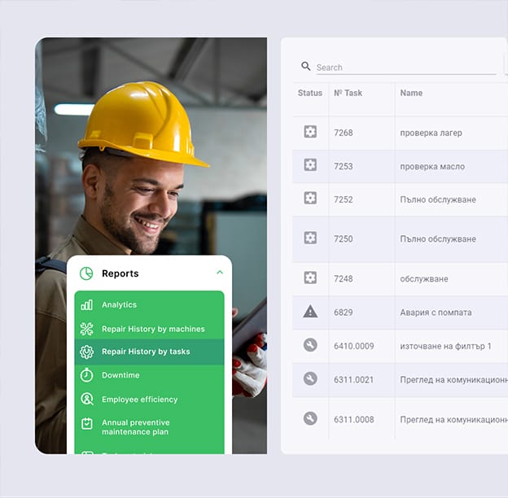
Task: Open Преглед на комуникационн in row 6311.0021
Action: point(454,380)
